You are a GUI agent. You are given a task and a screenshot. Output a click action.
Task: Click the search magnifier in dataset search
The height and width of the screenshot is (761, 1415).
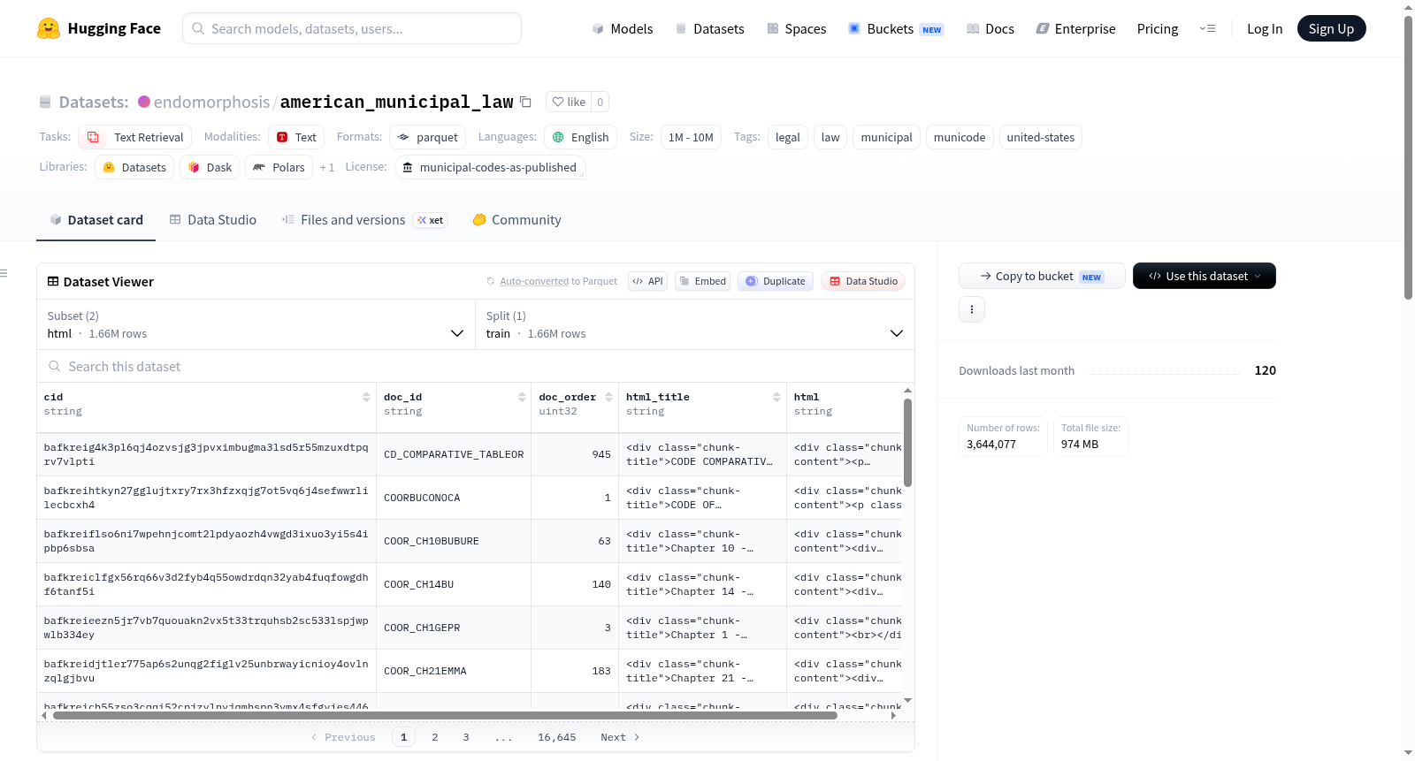[x=55, y=366]
